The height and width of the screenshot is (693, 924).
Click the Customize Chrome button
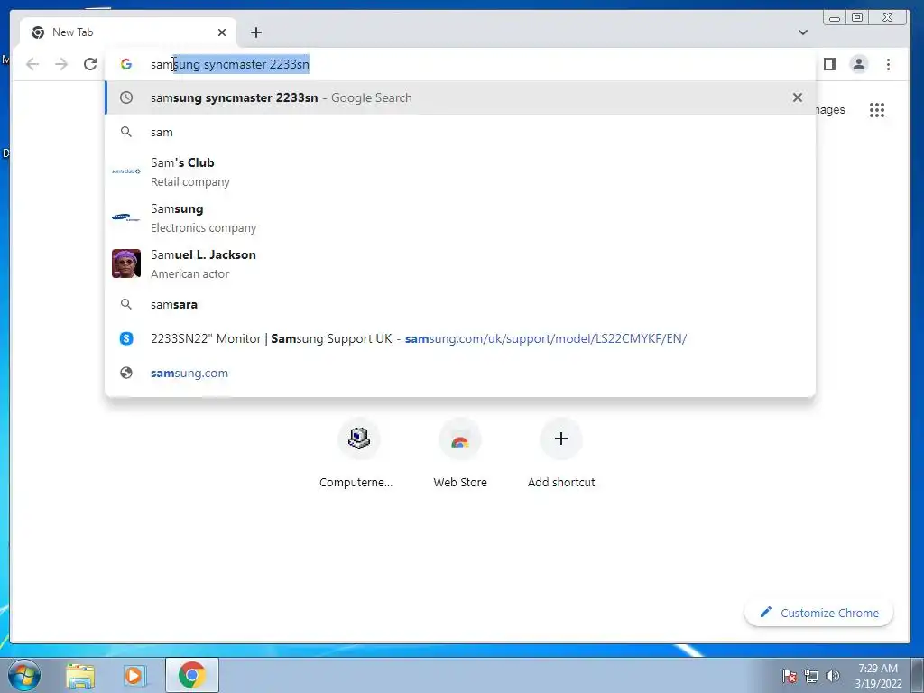(819, 613)
